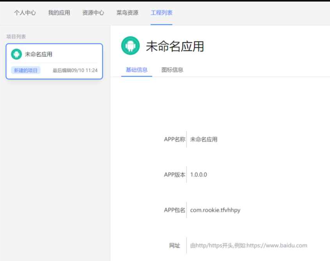330x261 pixels.
Task: Click the APP包名 label
Action: (175, 210)
